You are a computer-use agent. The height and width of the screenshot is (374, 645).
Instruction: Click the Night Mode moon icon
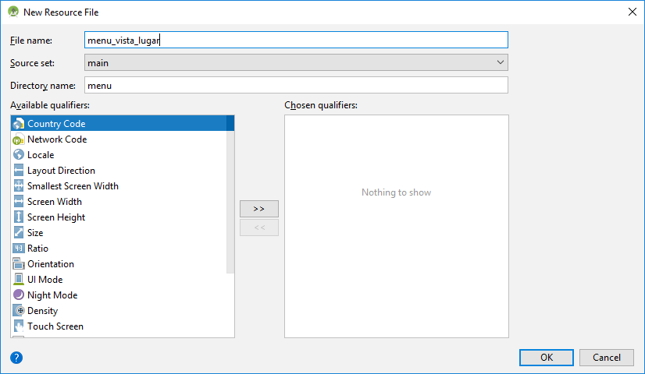tap(19, 295)
